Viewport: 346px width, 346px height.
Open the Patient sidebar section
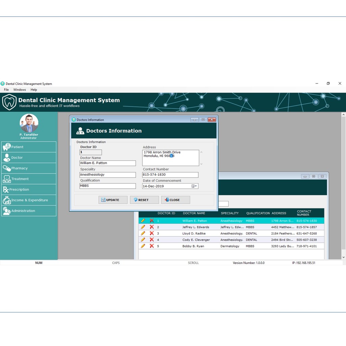[x=29, y=147]
